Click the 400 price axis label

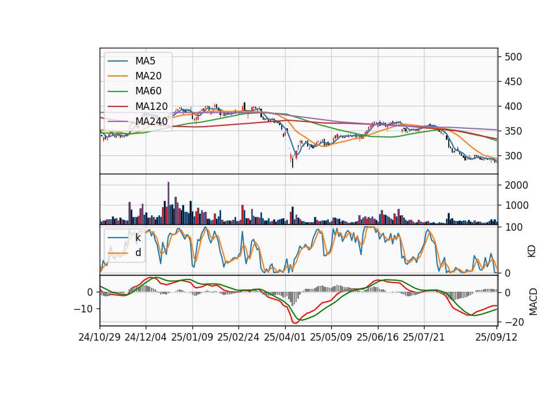[513, 106]
